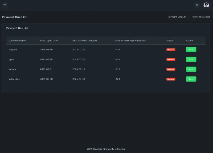Click Edgrant's -123 days value
Image resolution: width=213 pixels, height=153 pixels.
tap(117, 50)
